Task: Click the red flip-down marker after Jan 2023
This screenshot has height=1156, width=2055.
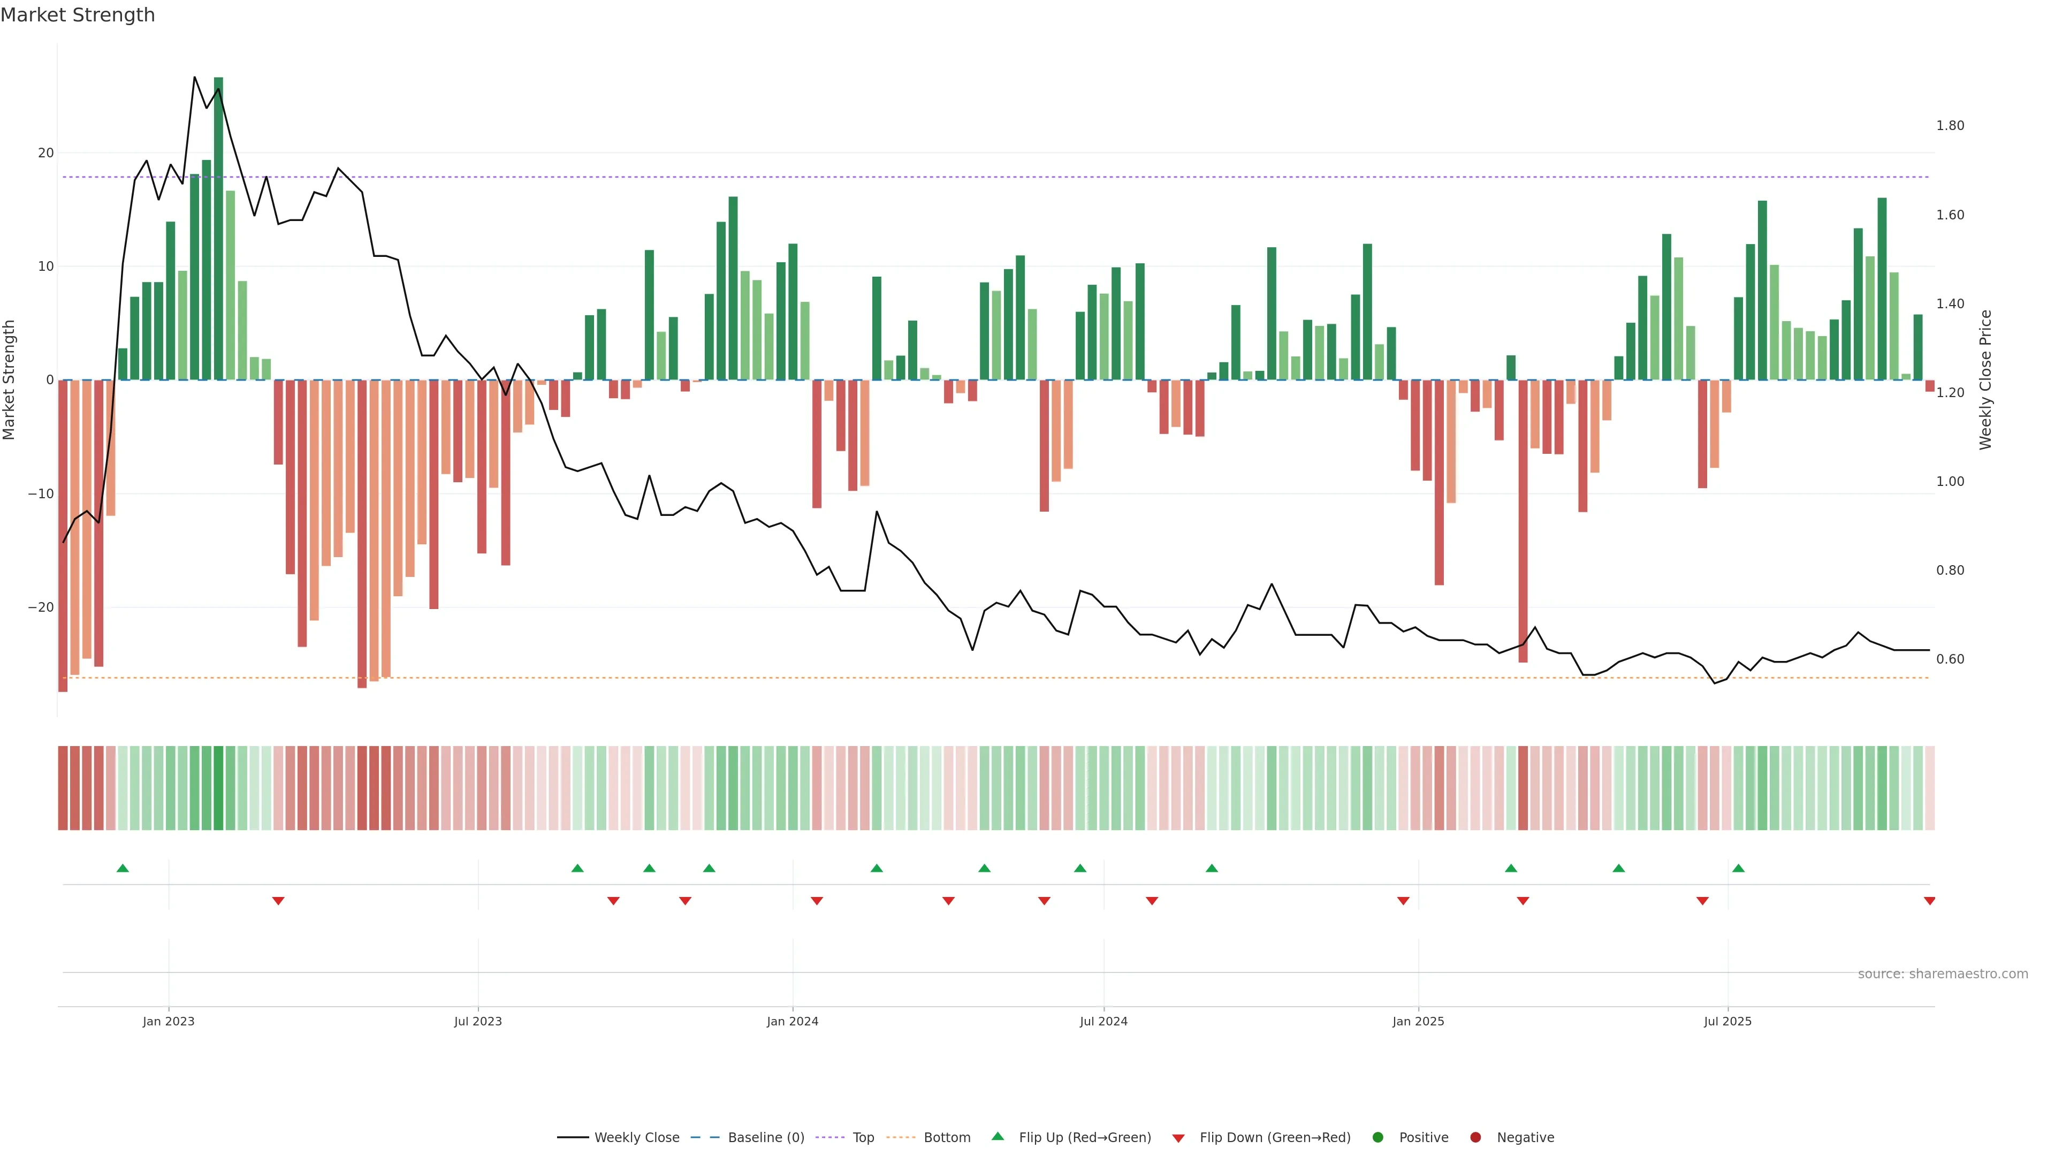Action: click(x=278, y=901)
